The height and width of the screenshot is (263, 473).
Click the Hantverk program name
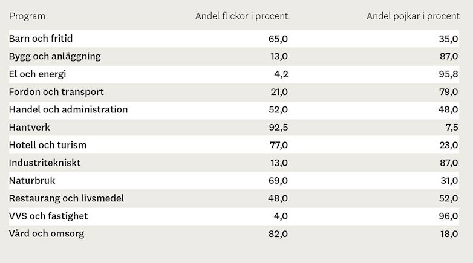click(x=30, y=128)
